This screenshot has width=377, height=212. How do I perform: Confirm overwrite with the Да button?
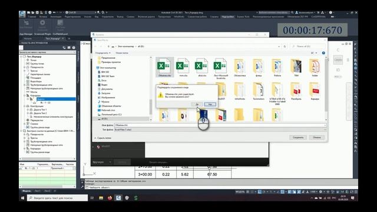coord(197,104)
